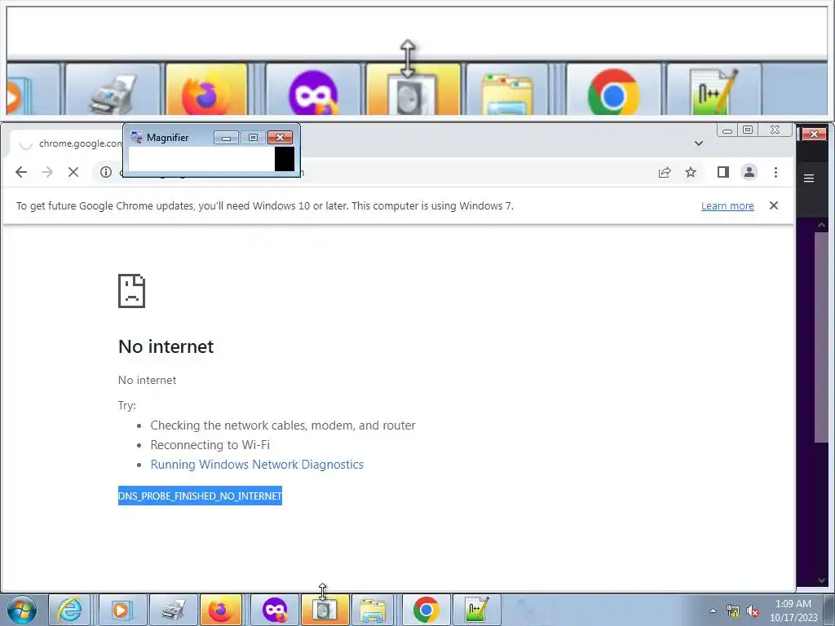The height and width of the screenshot is (626, 835).
Task: Open the Learn more link
Action: (727, 206)
